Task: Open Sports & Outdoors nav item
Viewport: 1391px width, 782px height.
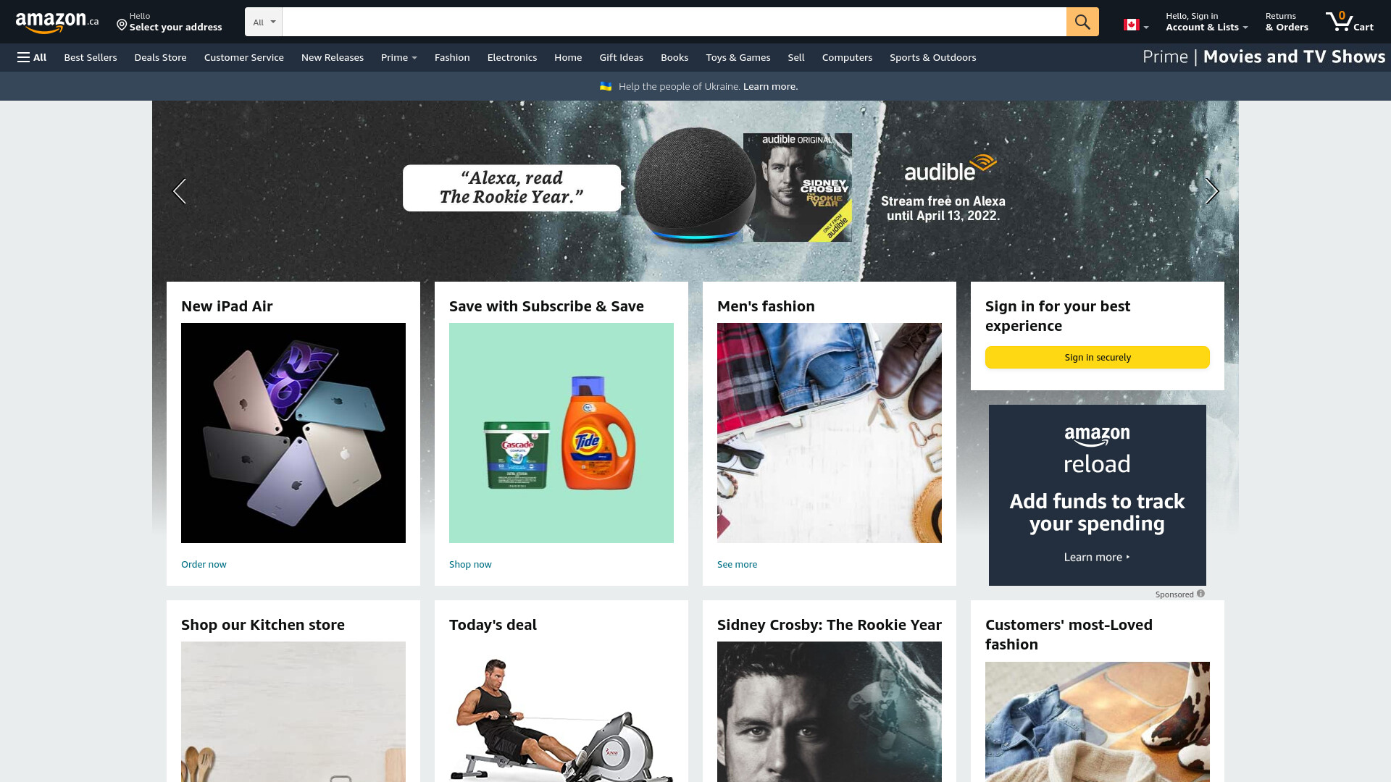Action: point(933,57)
